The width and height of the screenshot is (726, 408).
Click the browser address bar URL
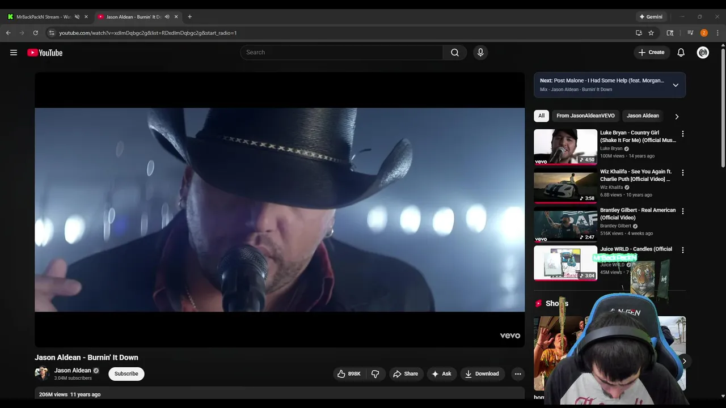point(148,33)
